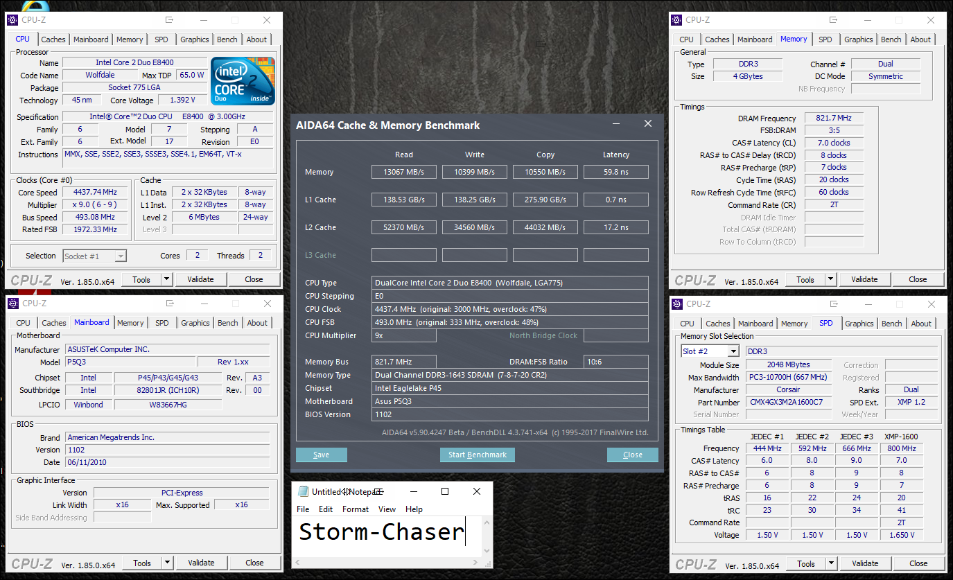This screenshot has width=953, height=580.
Task: Click the L2 Cache Read value 52370 MB/s
Action: coord(404,227)
